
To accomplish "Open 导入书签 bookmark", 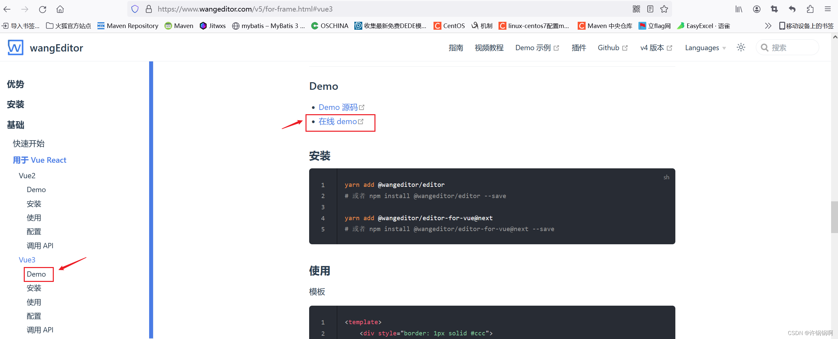I will (x=20, y=26).
